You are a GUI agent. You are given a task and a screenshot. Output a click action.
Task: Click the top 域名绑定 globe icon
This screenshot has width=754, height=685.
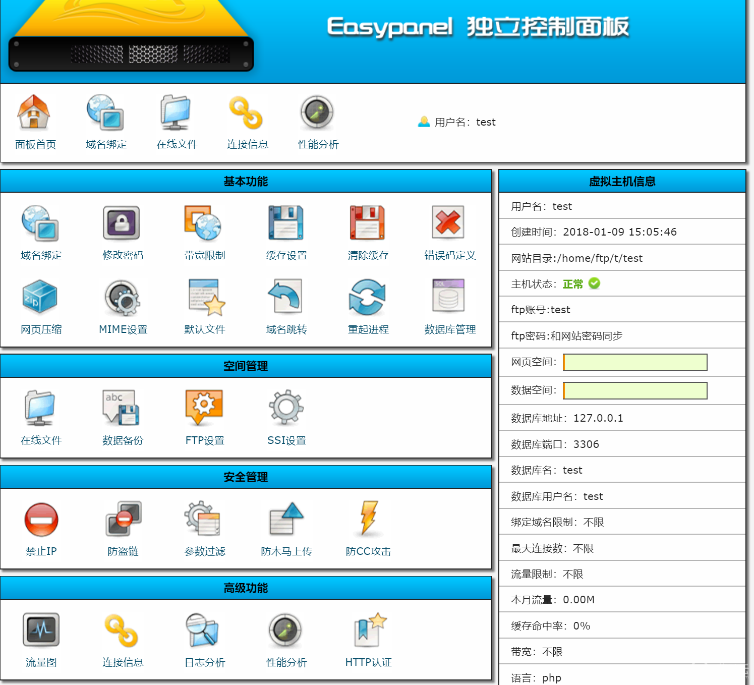coord(105,112)
